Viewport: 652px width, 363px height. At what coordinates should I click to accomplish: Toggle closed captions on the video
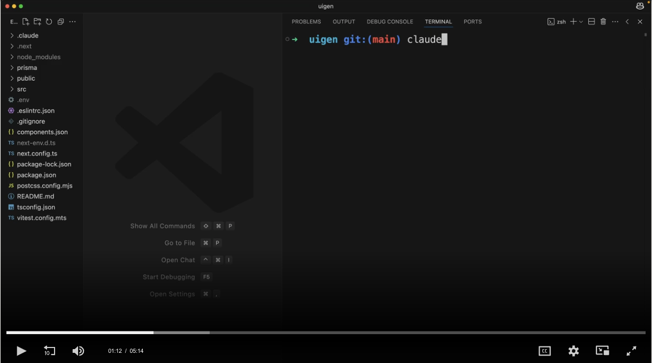point(544,351)
